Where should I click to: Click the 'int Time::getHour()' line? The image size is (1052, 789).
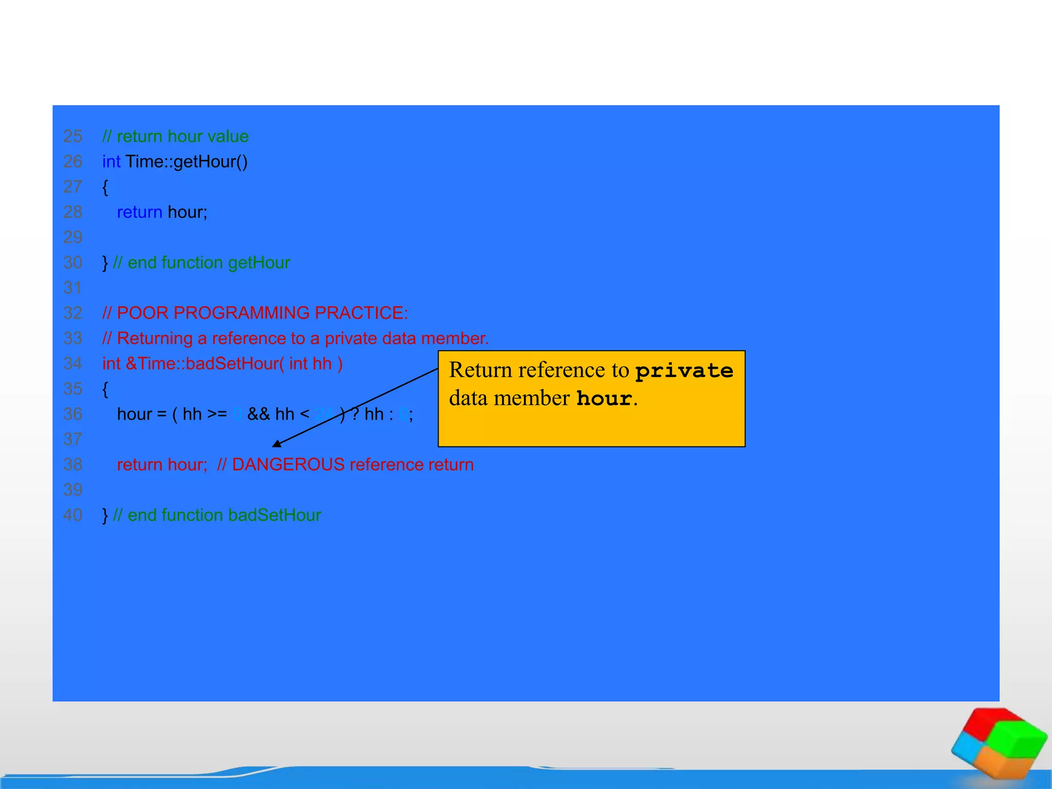pos(175,161)
